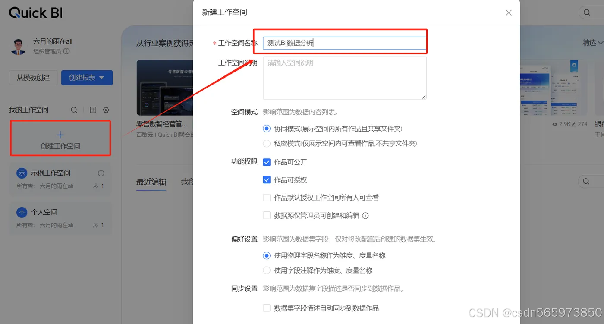Select 使用字段注释作为维度、度量名称
This screenshot has width=604, height=324.
click(267, 270)
